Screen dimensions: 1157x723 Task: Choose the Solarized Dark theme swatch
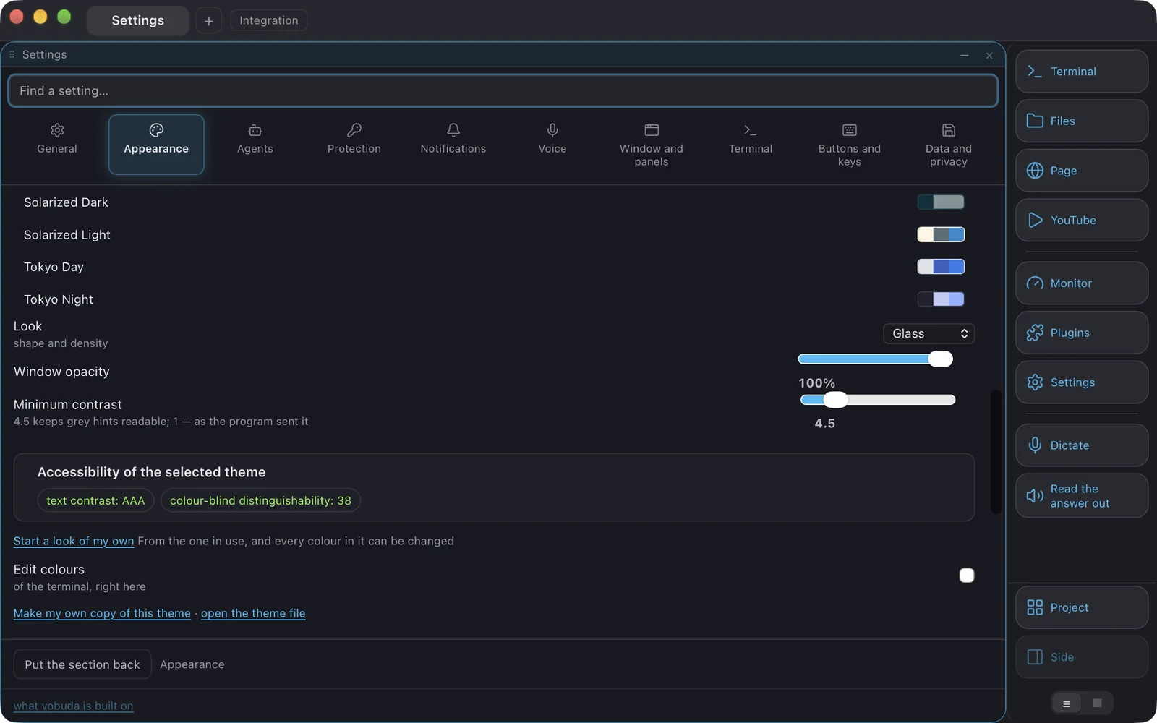click(941, 202)
